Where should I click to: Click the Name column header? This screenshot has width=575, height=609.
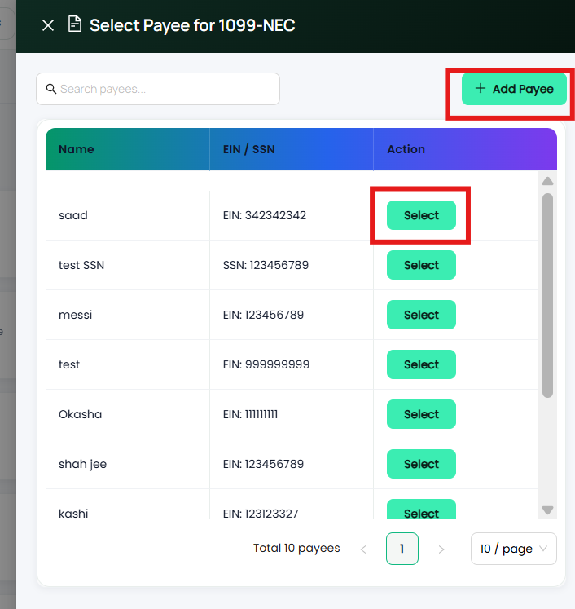(128, 149)
